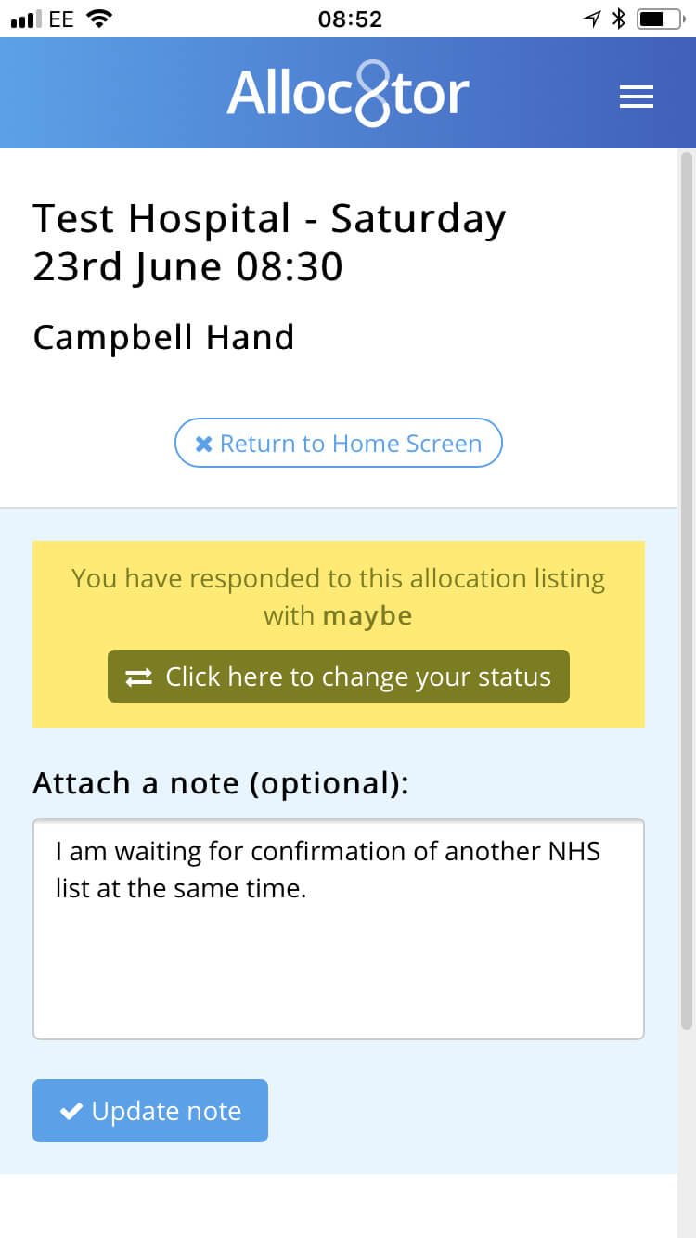The width and height of the screenshot is (696, 1238).
Task: Tap the yellow response status banner
Action: pos(338,578)
